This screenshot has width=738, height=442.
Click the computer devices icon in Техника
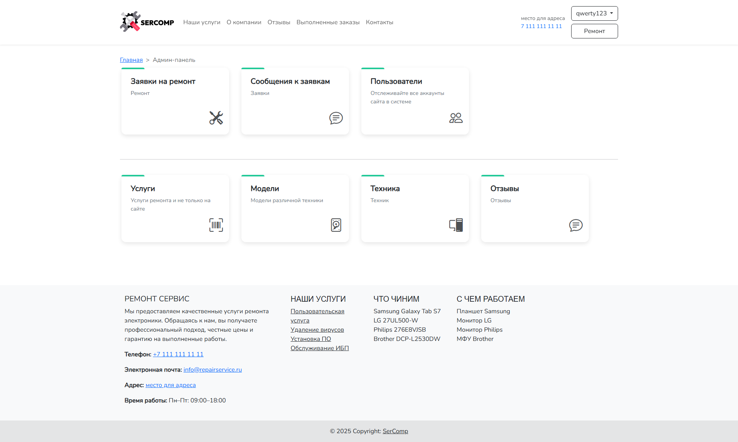pyautogui.click(x=456, y=225)
